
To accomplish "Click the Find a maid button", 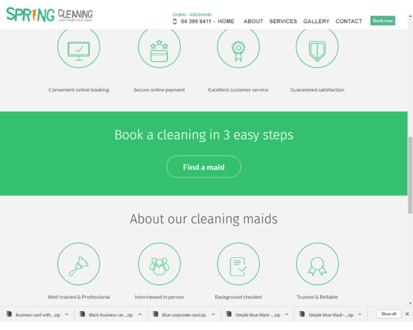I will 204,167.
